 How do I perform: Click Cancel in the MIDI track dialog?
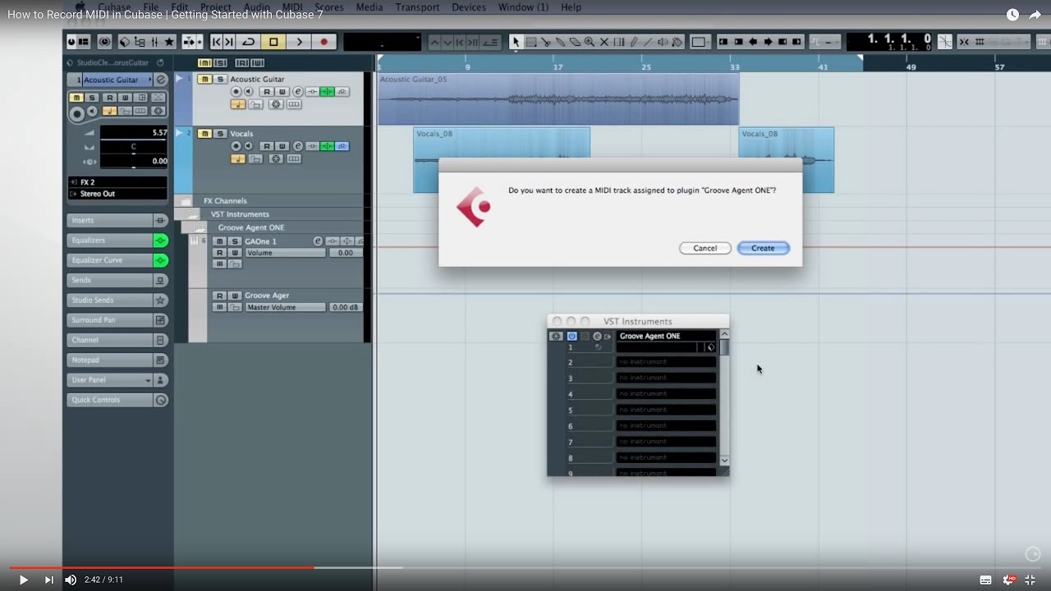(x=704, y=248)
